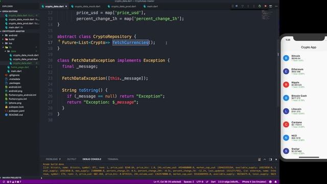
Task: Click the debug step into icon
Action: [248, 6]
